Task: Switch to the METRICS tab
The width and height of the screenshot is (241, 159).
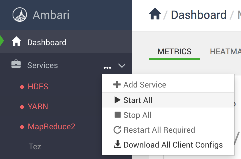Action: pyautogui.click(x=174, y=52)
